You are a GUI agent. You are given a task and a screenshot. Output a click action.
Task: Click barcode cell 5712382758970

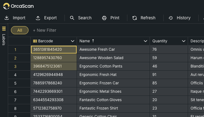click(54, 108)
